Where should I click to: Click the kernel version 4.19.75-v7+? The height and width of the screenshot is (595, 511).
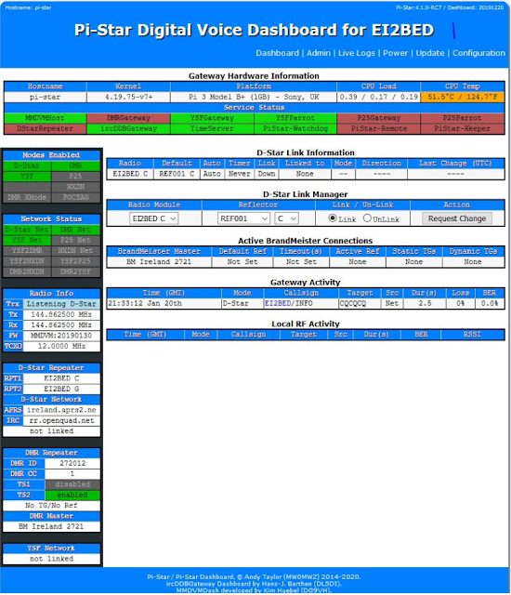(x=128, y=97)
